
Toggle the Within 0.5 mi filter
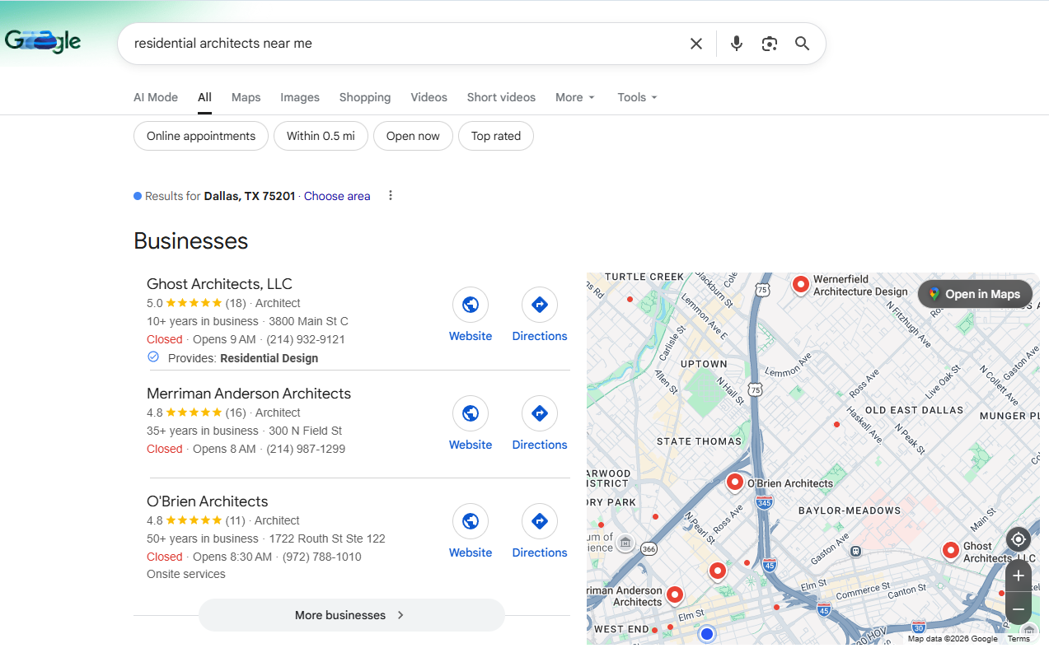click(x=321, y=136)
